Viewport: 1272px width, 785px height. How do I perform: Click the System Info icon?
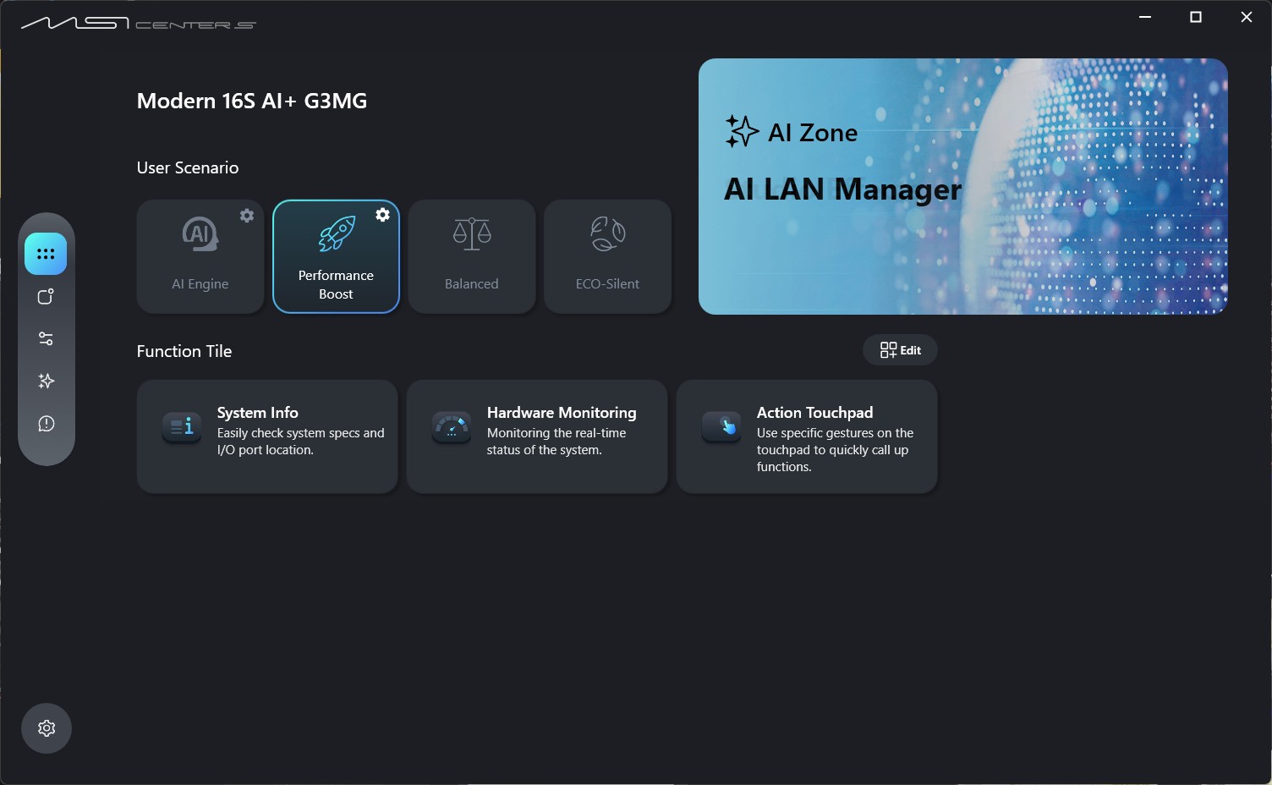(182, 426)
